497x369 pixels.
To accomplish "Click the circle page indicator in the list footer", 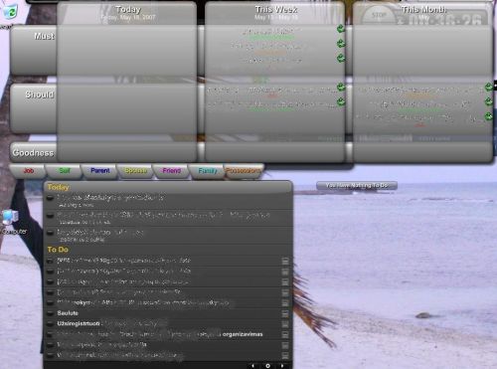I will tap(267, 366).
